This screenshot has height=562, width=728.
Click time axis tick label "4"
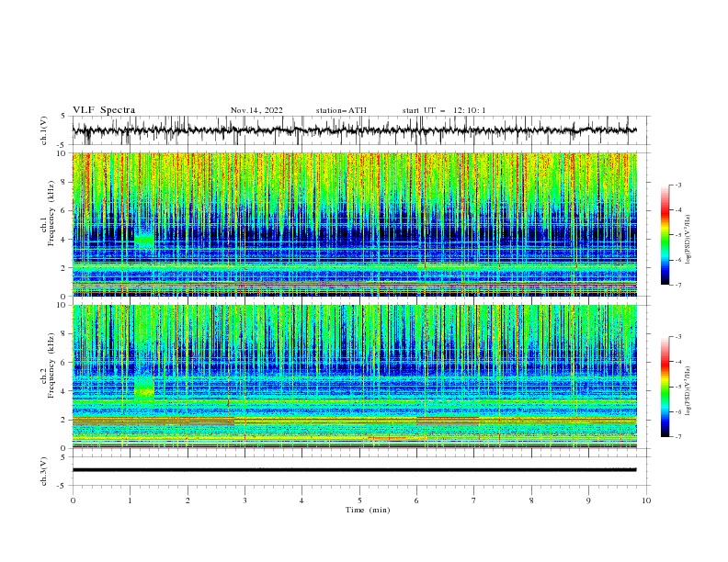point(302,500)
